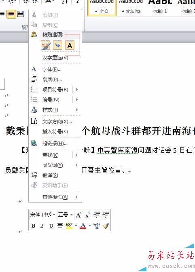
Task: Click the numbering list icon in menu
Action: 34,99
